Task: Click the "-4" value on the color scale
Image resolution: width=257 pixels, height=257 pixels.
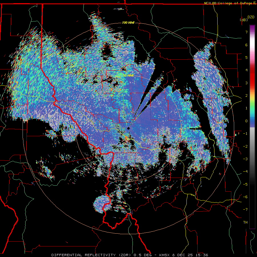Action: tap(245, 172)
